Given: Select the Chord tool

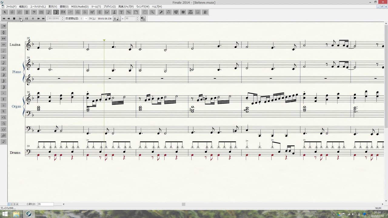Looking at the screenshot, I should coord(107,12).
